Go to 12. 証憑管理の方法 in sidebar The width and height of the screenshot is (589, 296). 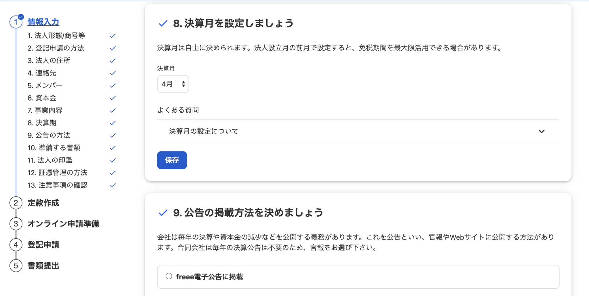(58, 172)
